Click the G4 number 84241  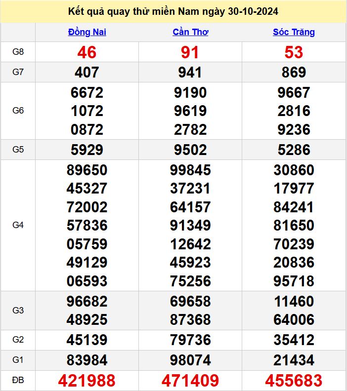(x=294, y=207)
